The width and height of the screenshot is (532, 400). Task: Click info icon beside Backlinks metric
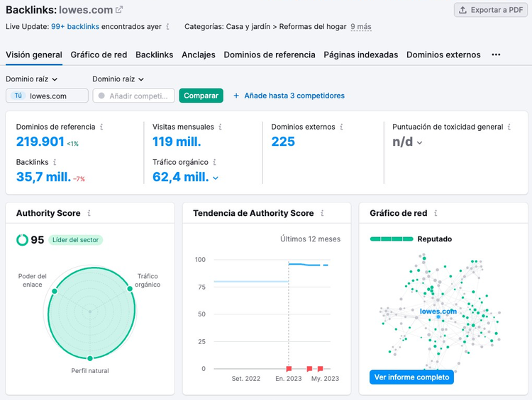point(55,162)
